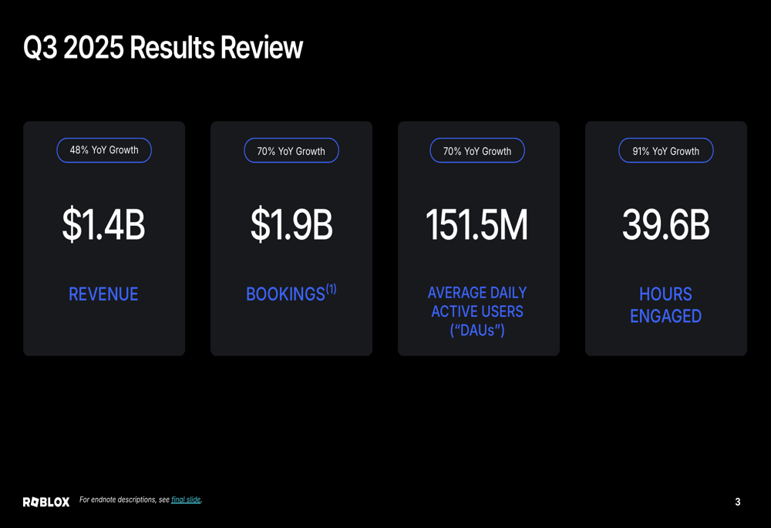Select the 'For endnote descriptions, see' text
This screenshot has width=771, height=528.
pos(124,499)
